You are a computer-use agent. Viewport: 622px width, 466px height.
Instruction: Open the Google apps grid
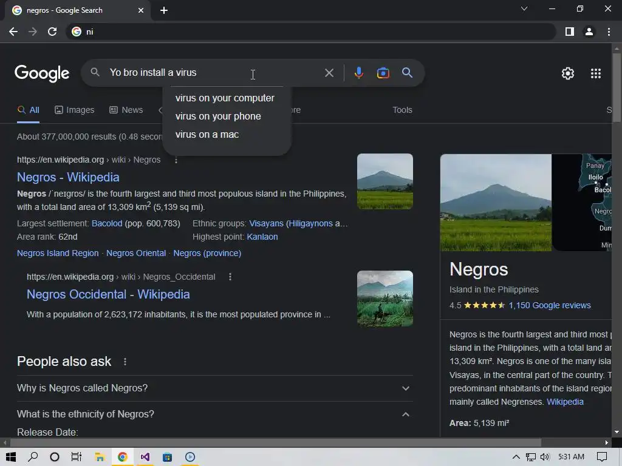click(596, 73)
